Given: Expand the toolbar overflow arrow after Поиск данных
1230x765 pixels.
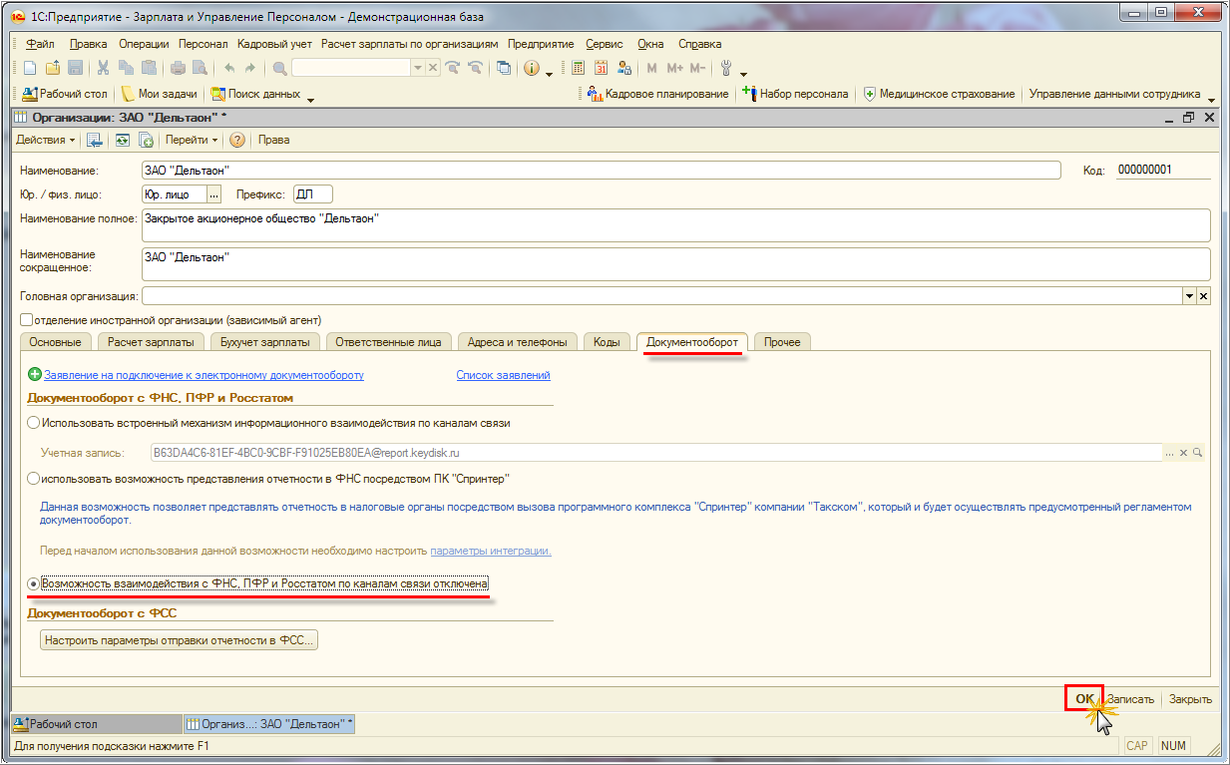Looking at the screenshot, I should 310,100.
